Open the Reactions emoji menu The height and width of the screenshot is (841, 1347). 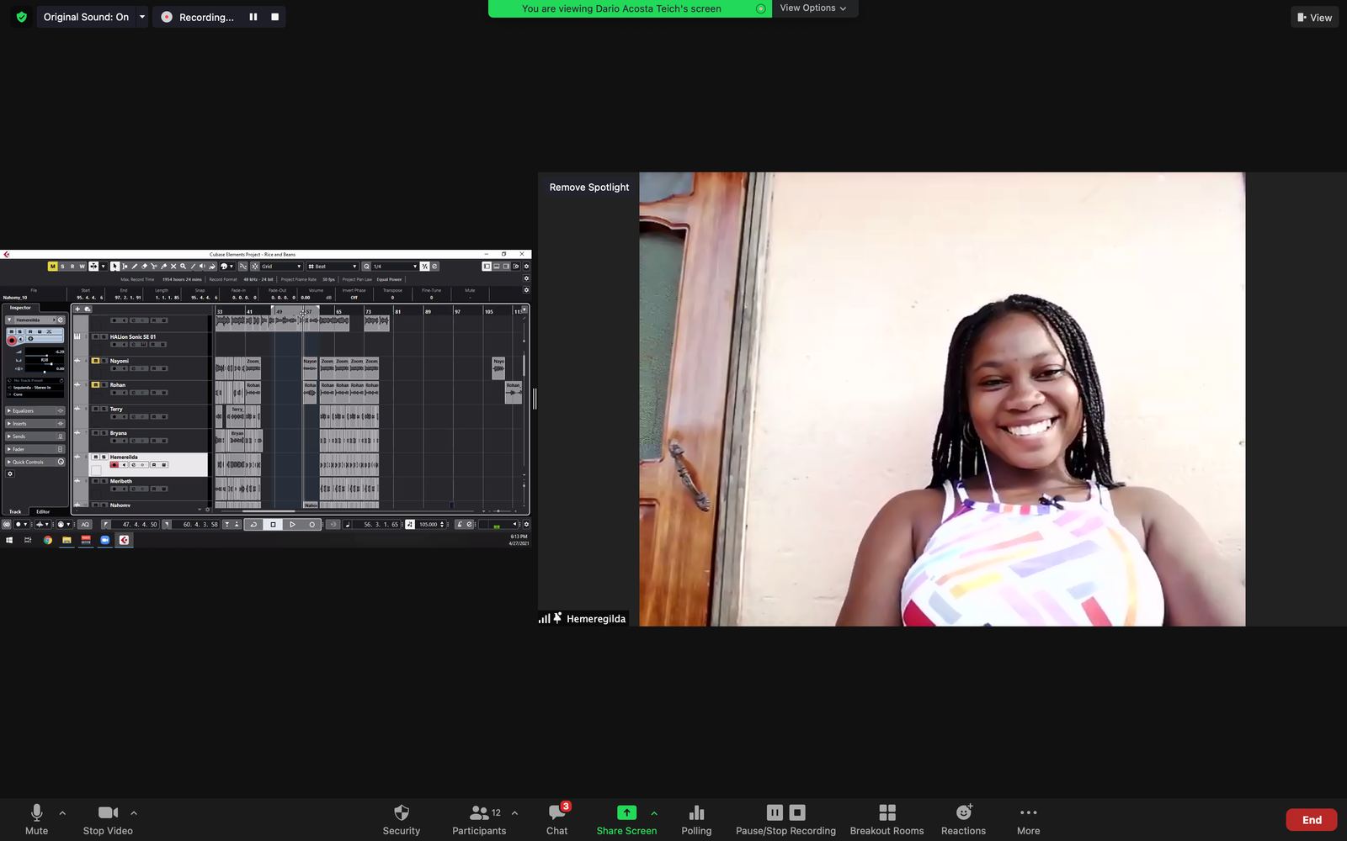(x=963, y=819)
